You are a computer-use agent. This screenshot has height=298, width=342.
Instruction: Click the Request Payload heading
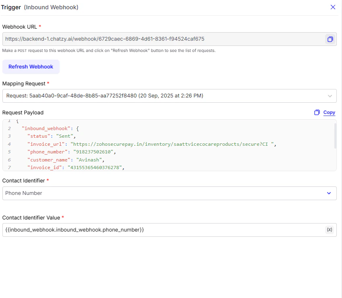click(x=23, y=113)
